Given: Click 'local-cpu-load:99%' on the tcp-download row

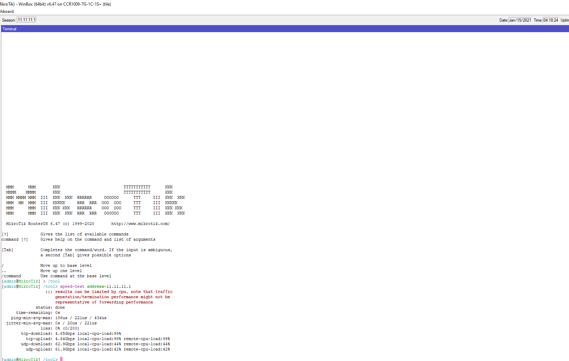Looking at the screenshot, I should (x=99, y=334).
